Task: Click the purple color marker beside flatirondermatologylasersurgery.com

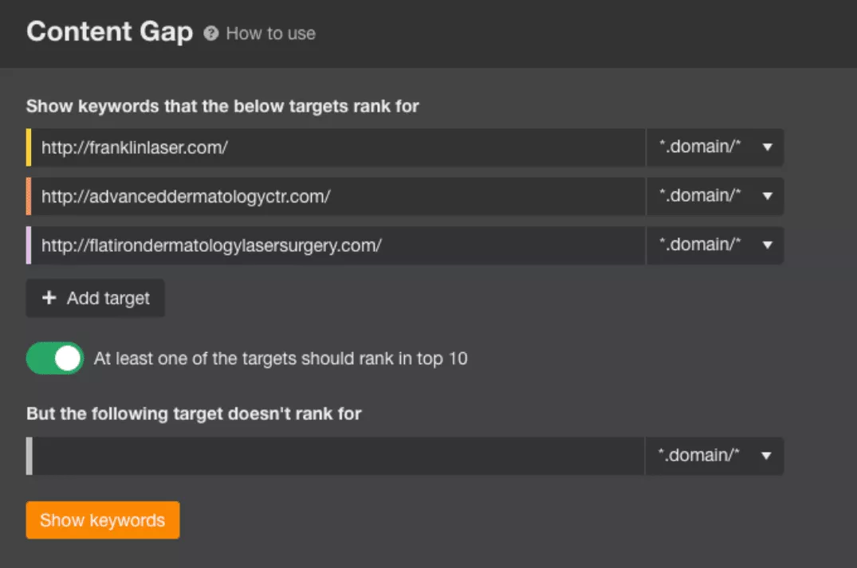Action: (29, 245)
